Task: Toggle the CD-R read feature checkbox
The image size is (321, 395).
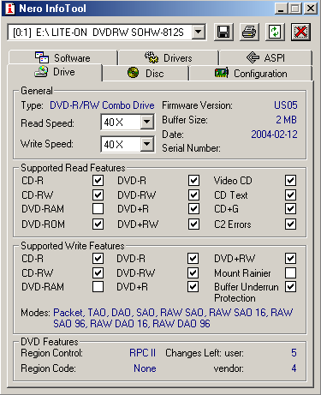Action: pos(98,181)
